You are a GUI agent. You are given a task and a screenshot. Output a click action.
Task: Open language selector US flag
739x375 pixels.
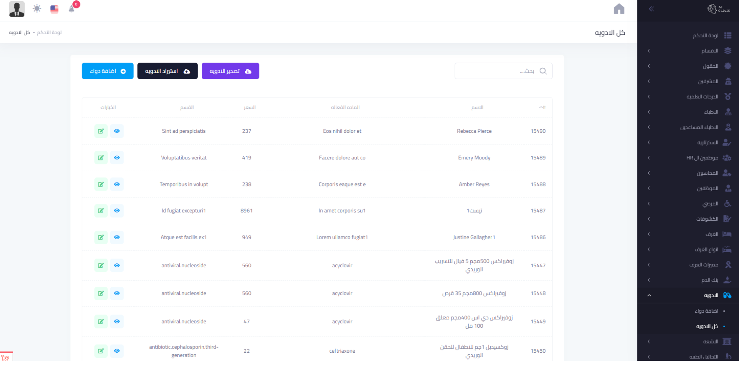(54, 9)
